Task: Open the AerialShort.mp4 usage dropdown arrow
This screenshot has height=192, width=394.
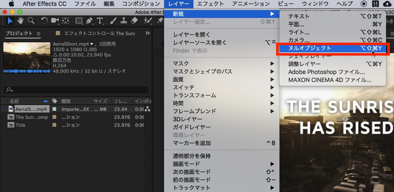Action: click(x=92, y=44)
